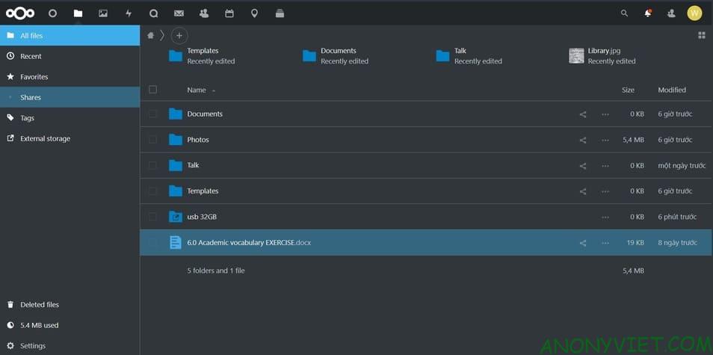Viewport: 713px width, 355px height.
Task: Toggle grid view icon
Action: click(701, 35)
